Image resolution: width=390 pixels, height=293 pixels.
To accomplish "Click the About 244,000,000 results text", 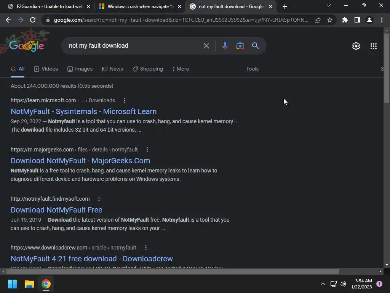I will pos(62,86).
